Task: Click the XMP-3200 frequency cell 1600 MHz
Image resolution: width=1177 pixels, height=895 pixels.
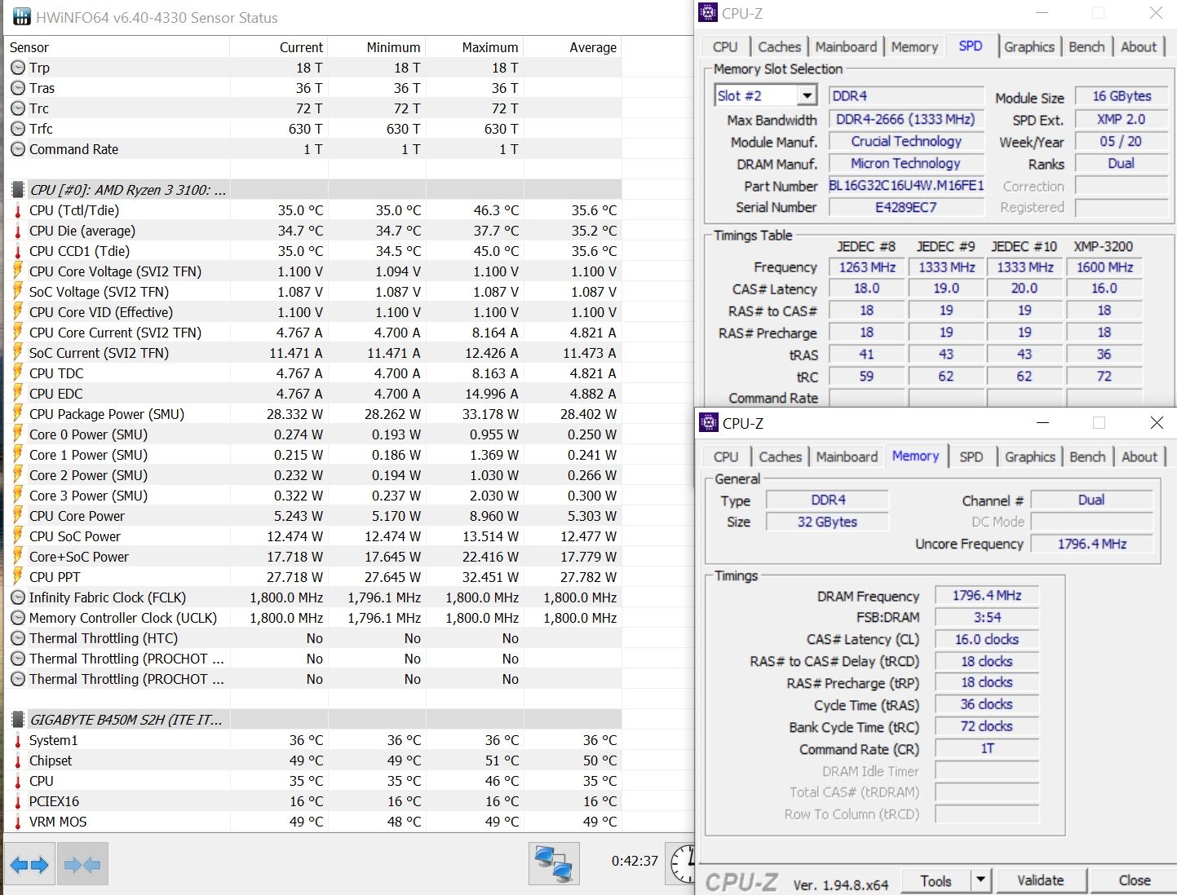Action: 1104,267
